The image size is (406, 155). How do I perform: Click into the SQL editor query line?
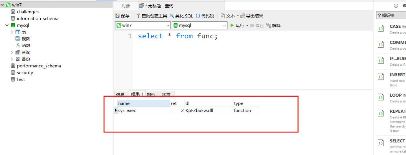coord(178,36)
